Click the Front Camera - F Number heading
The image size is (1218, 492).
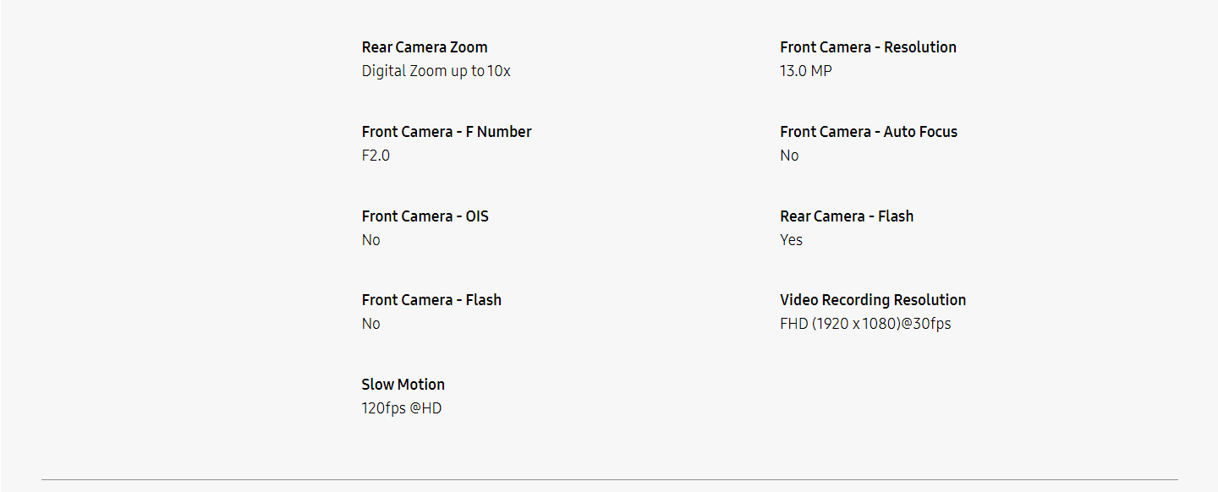pos(447,132)
